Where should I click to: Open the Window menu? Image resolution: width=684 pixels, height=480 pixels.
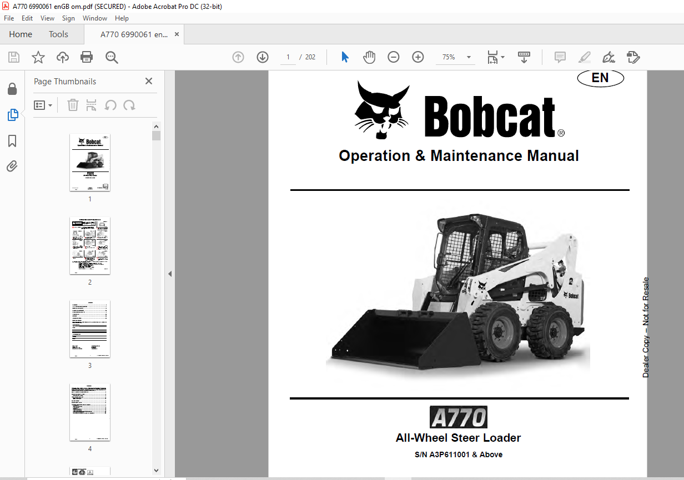pos(95,18)
